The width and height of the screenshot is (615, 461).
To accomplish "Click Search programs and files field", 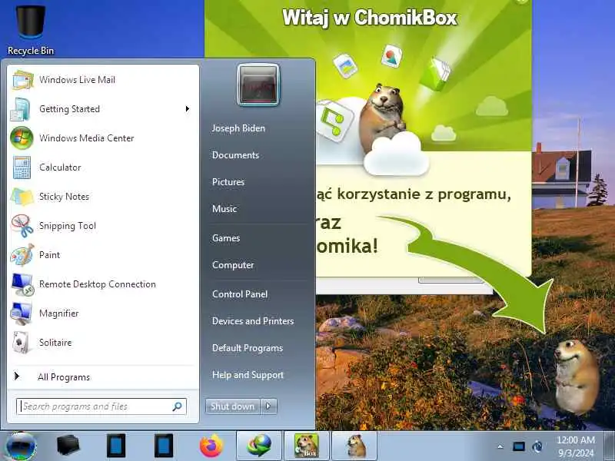I will pyautogui.click(x=101, y=406).
